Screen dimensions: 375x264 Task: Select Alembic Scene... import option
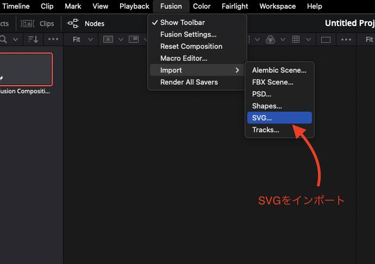click(x=279, y=70)
